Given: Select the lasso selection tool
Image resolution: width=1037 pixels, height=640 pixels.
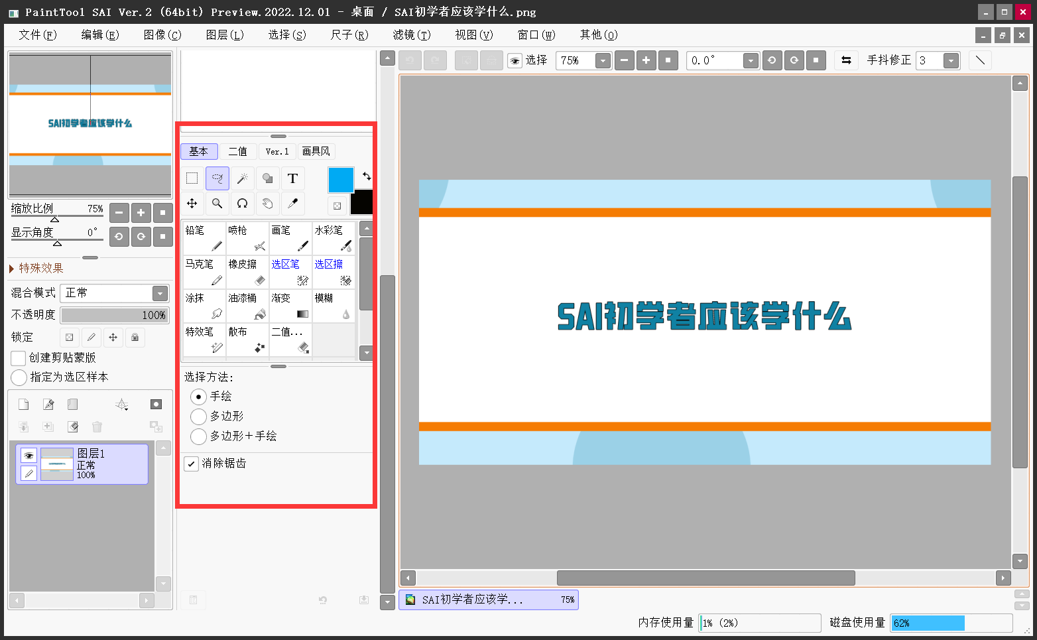Looking at the screenshot, I should [x=217, y=178].
